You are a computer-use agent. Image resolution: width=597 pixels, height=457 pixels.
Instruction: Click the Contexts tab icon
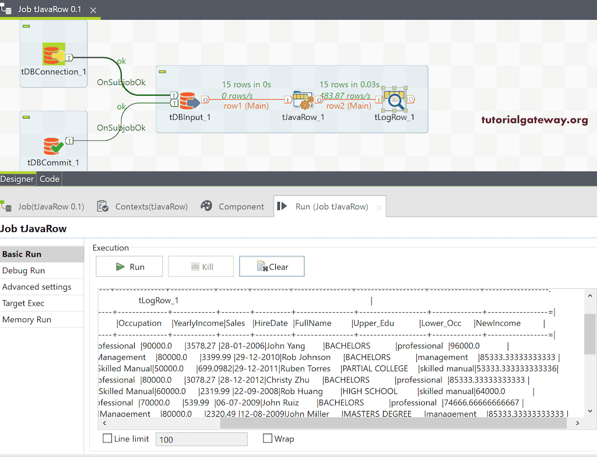(x=103, y=206)
